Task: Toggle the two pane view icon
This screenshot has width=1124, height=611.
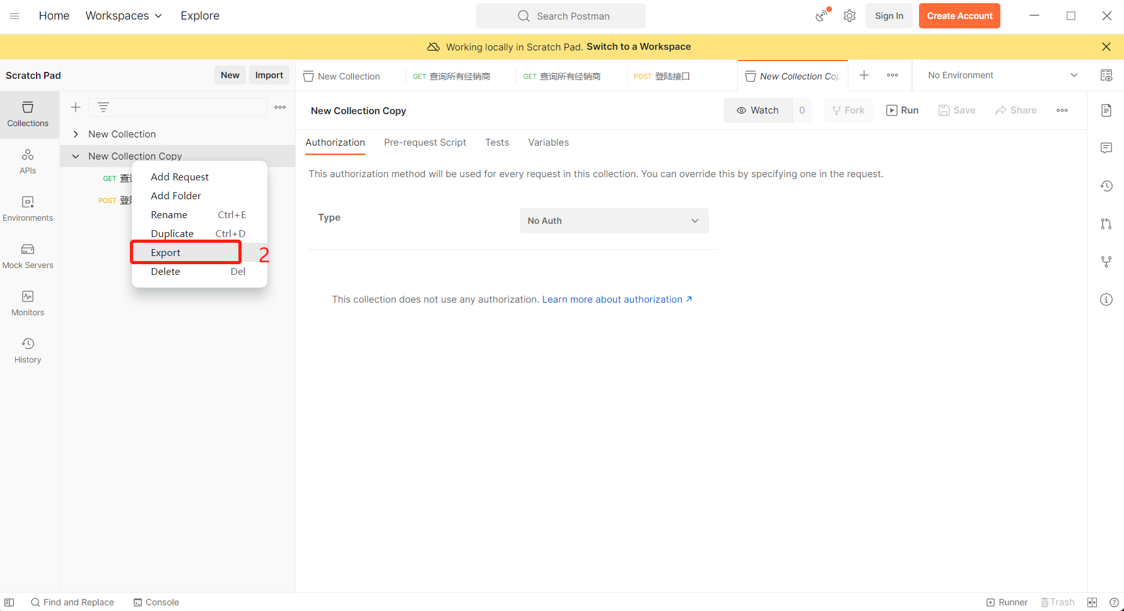Action: [1092, 602]
